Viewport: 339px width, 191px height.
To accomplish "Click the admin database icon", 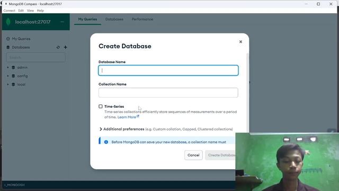I will [13, 67].
